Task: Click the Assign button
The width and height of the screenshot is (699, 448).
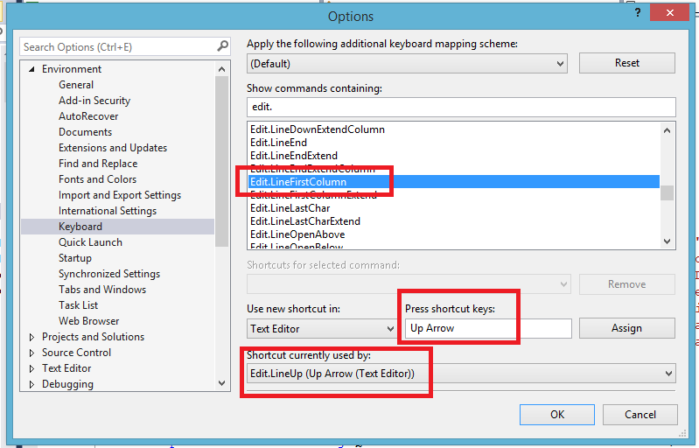Action: pyautogui.click(x=626, y=328)
